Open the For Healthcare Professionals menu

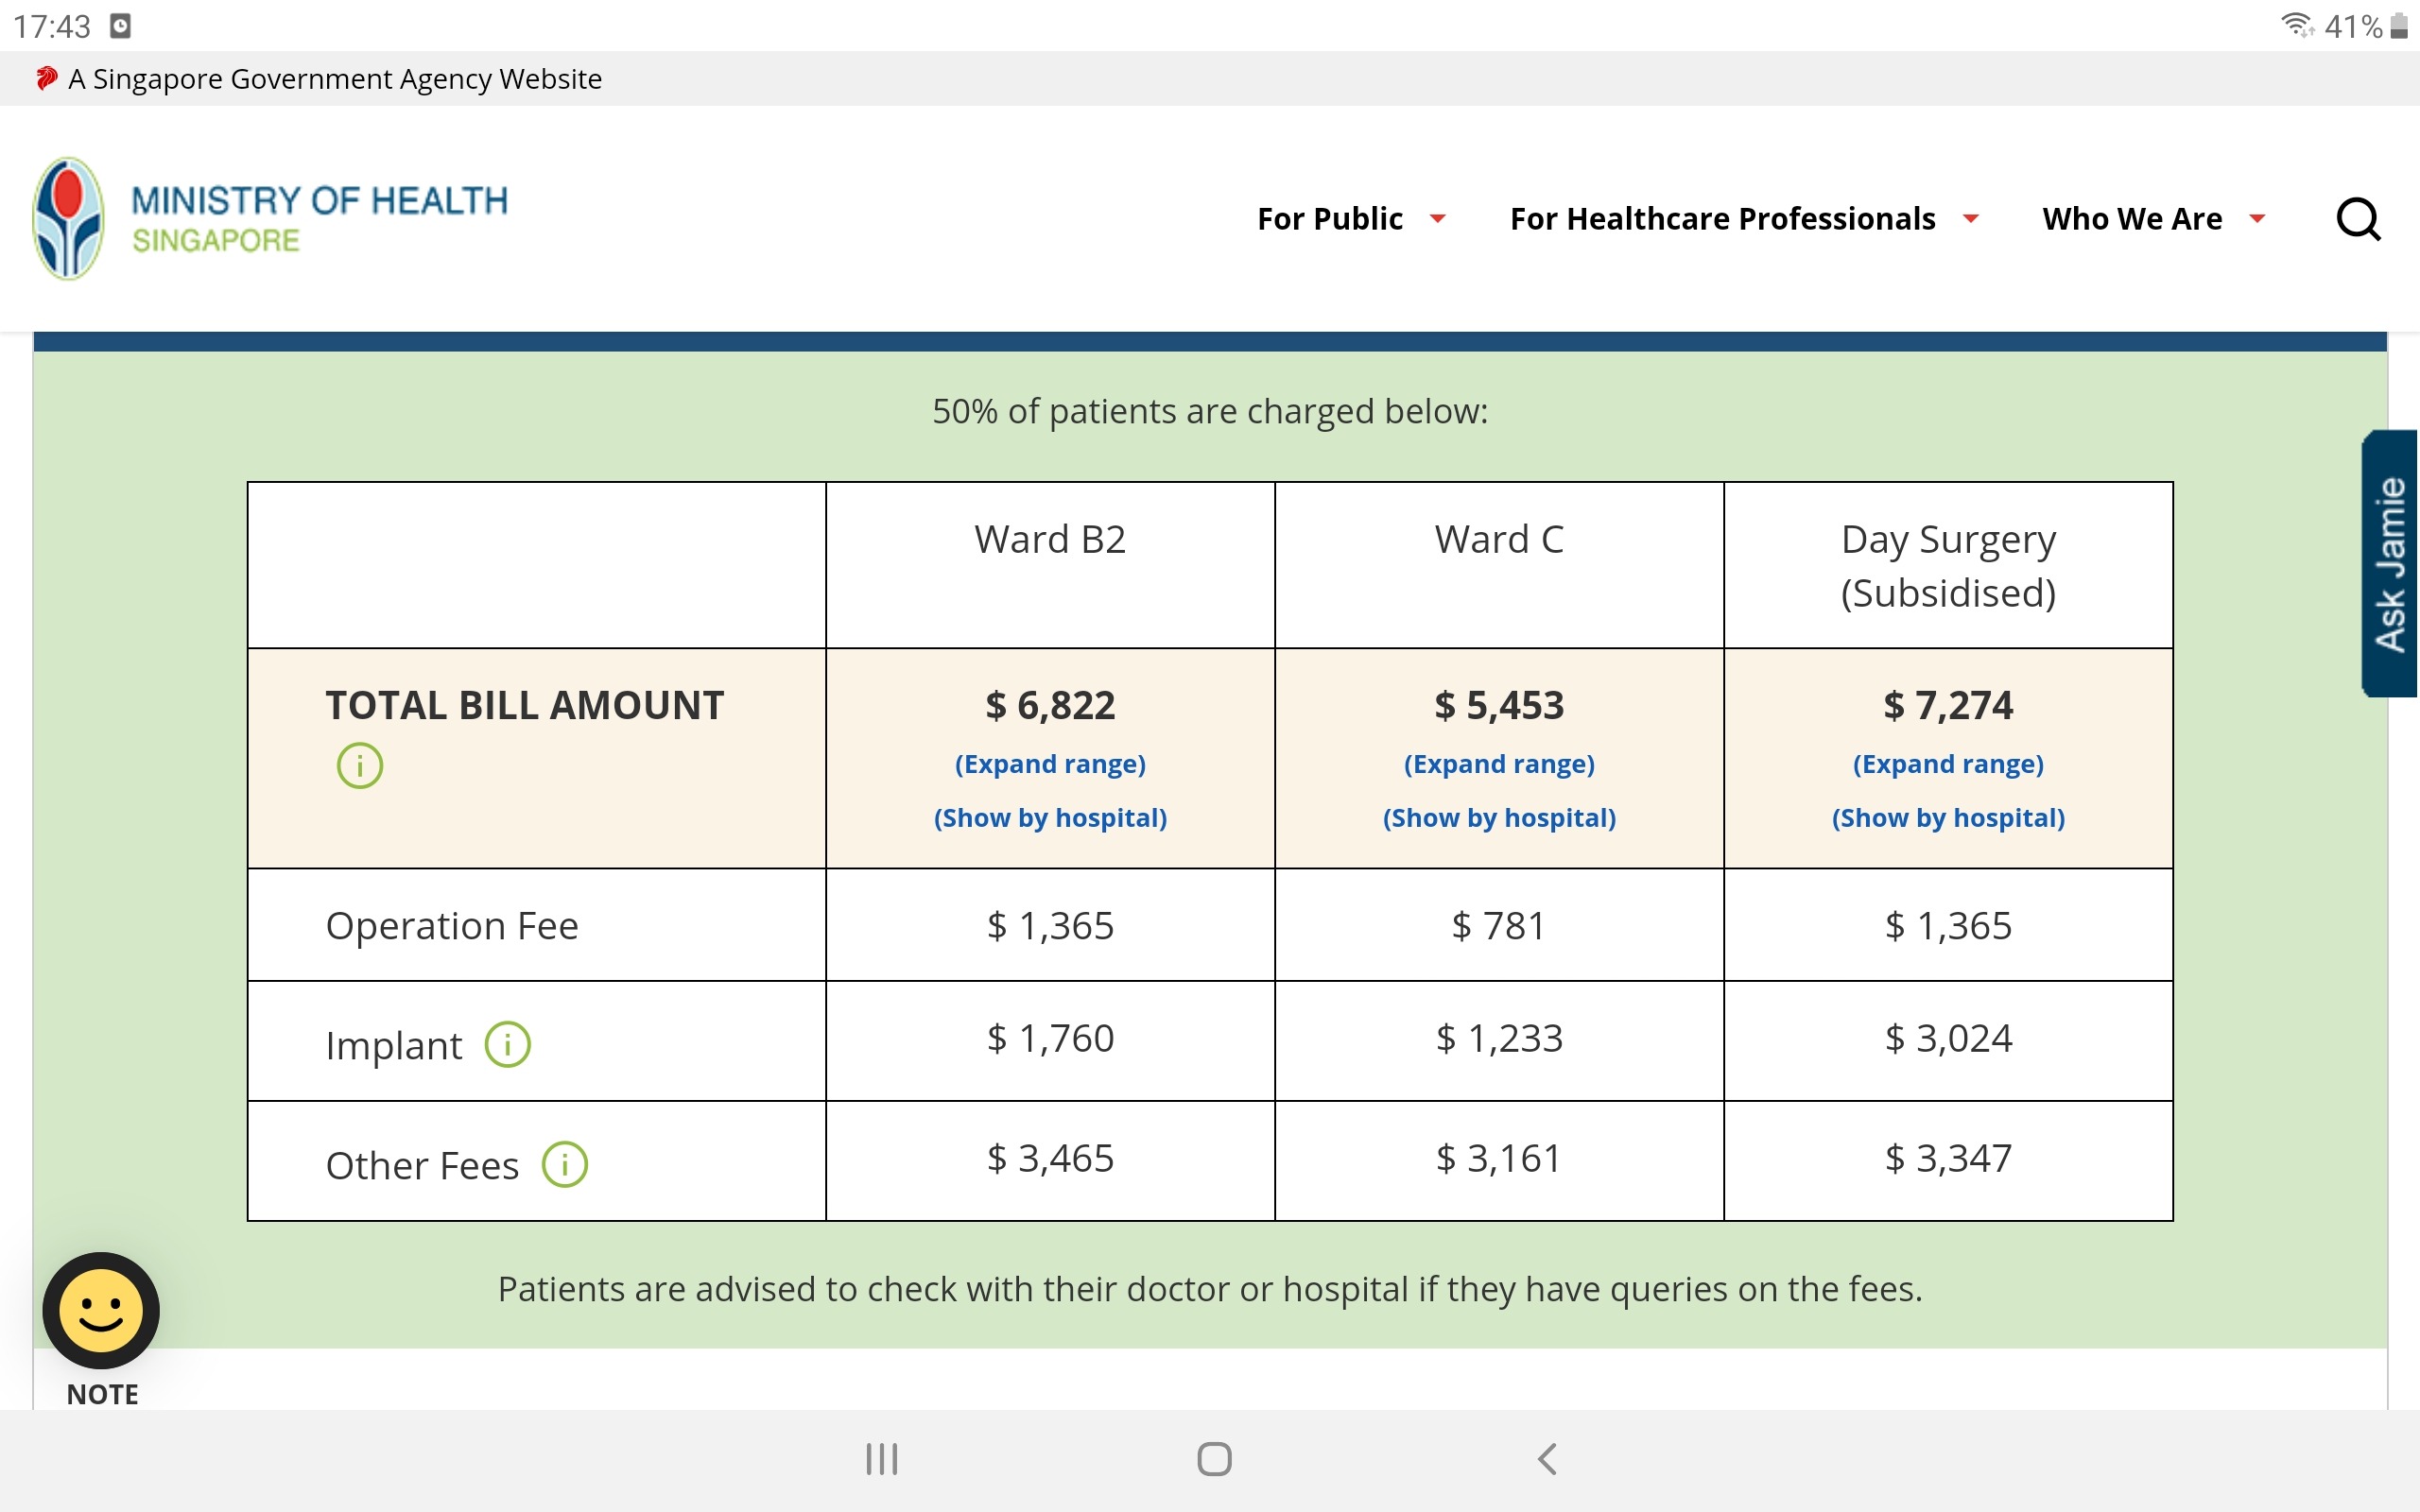[x=1722, y=219]
